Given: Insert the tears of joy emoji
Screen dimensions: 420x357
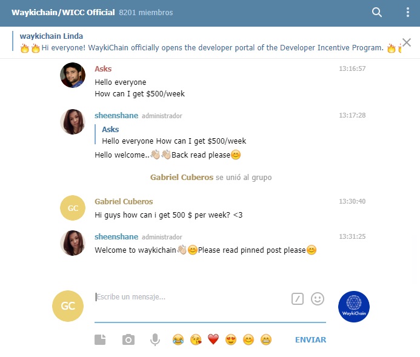Looking at the screenshot, I should coord(178,339).
